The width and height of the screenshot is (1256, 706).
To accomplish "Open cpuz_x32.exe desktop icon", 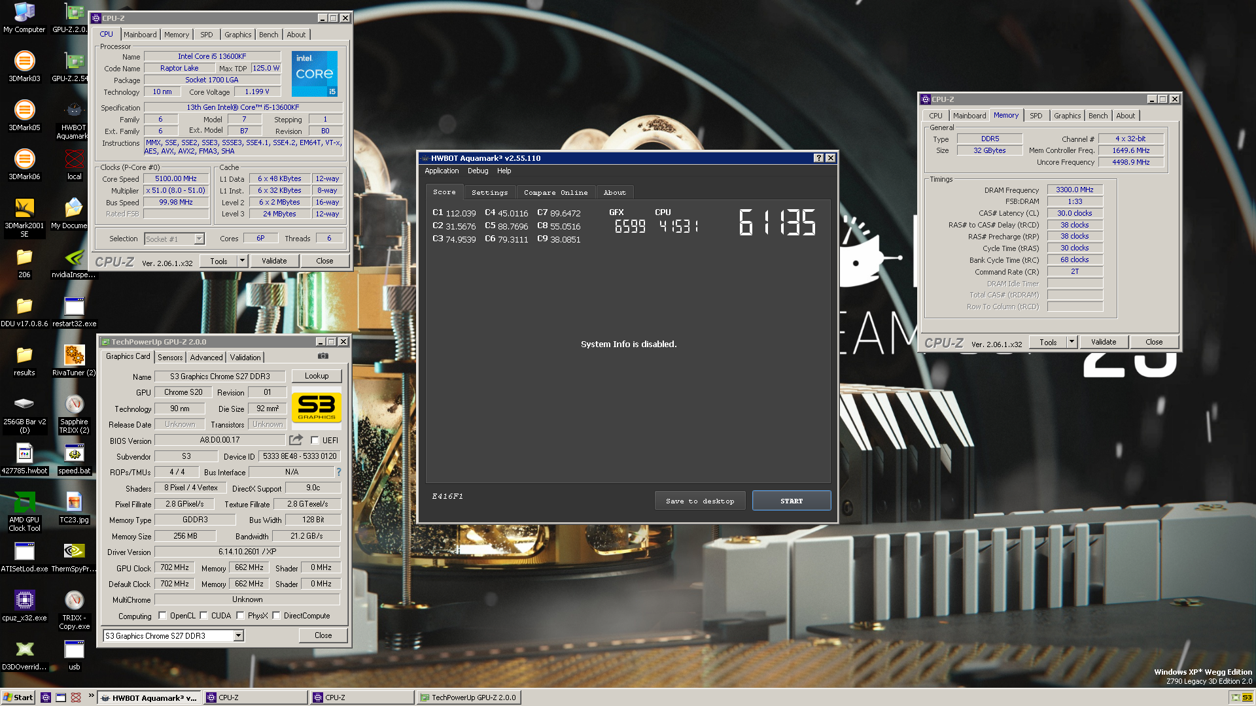I will [24, 605].
